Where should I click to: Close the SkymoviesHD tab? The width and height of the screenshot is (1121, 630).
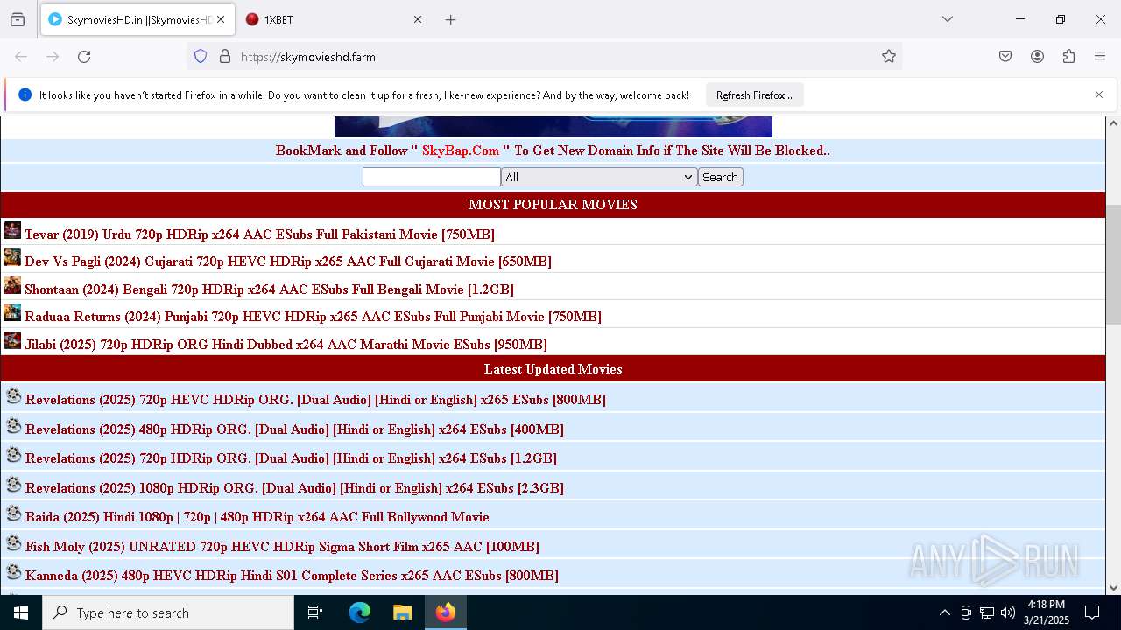pyautogui.click(x=221, y=19)
